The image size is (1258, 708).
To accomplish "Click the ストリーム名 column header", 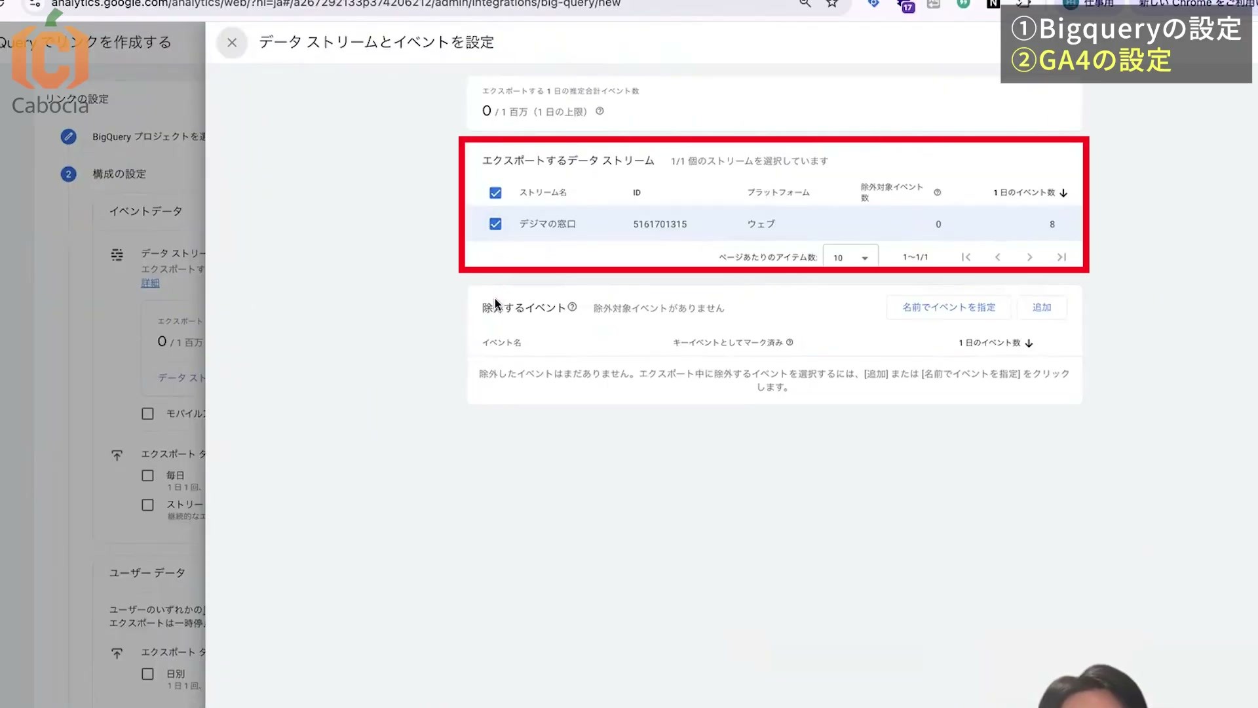I will coord(543,193).
